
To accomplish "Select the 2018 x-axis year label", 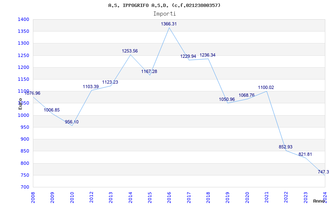I will (x=208, y=198).
